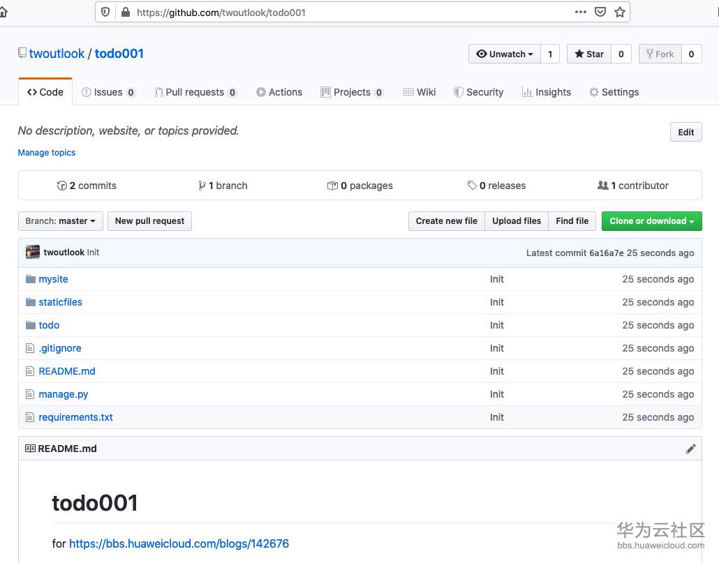The image size is (719, 563).
Task: Click the book icon in README.md header
Action: click(30, 449)
